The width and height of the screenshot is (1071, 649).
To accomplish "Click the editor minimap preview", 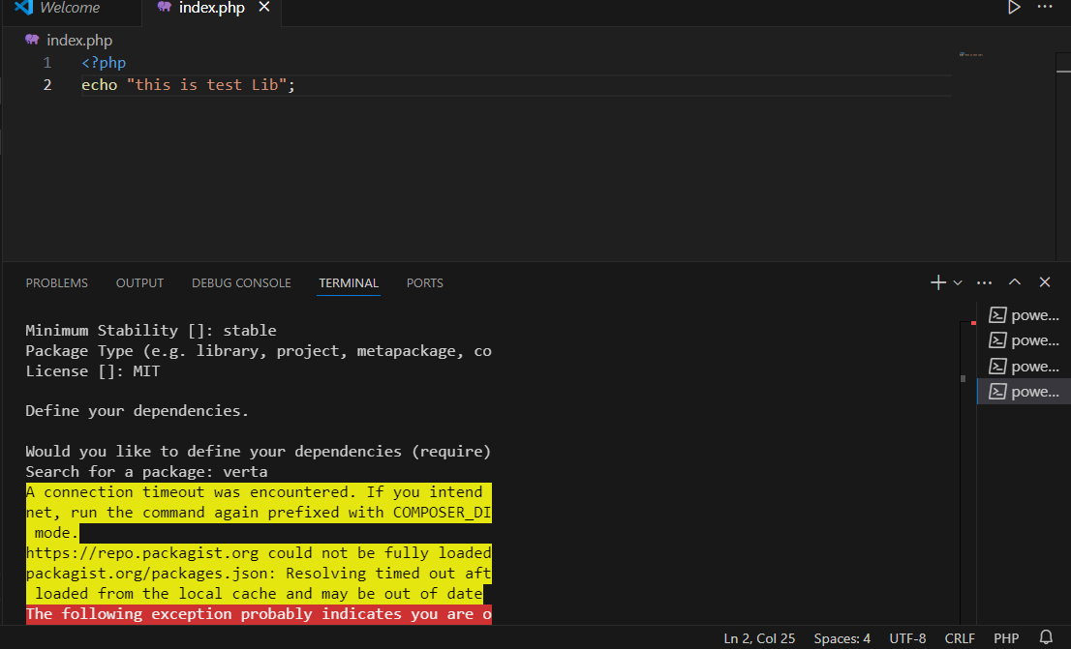I will pyautogui.click(x=970, y=54).
